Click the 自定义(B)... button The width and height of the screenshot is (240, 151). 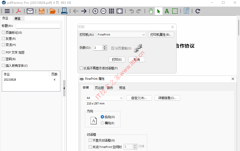pyautogui.click(x=139, y=98)
